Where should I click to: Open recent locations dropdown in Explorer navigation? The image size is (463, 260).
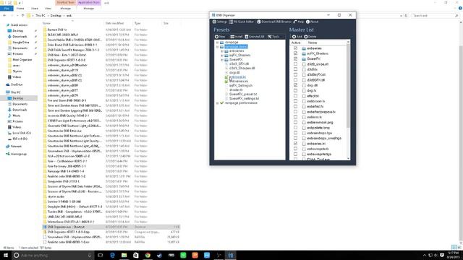pyautogui.click(x=17, y=16)
